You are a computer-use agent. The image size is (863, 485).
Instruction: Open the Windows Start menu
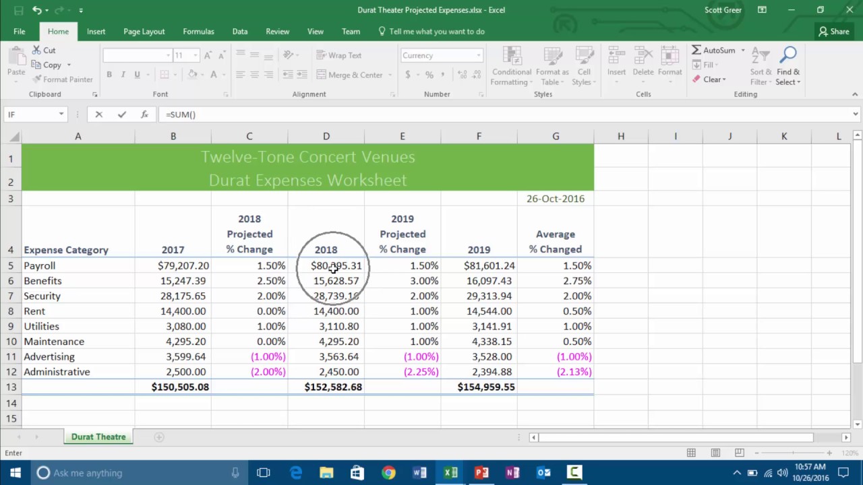pyautogui.click(x=15, y=473)
